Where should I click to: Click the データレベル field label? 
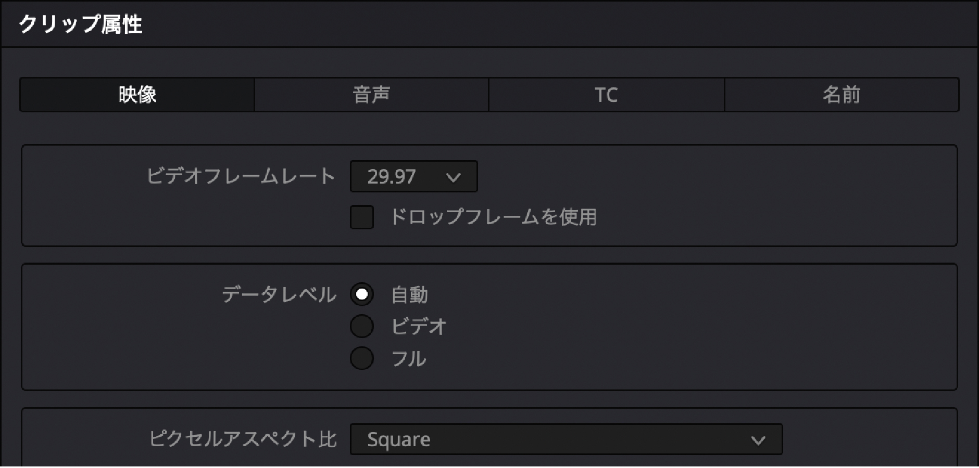coord(279,295)
